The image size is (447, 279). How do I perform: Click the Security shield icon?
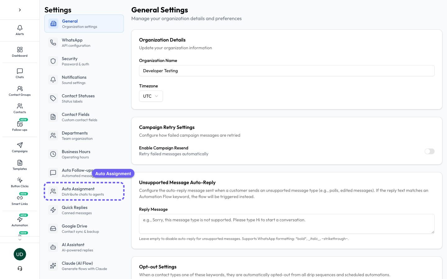53,61
